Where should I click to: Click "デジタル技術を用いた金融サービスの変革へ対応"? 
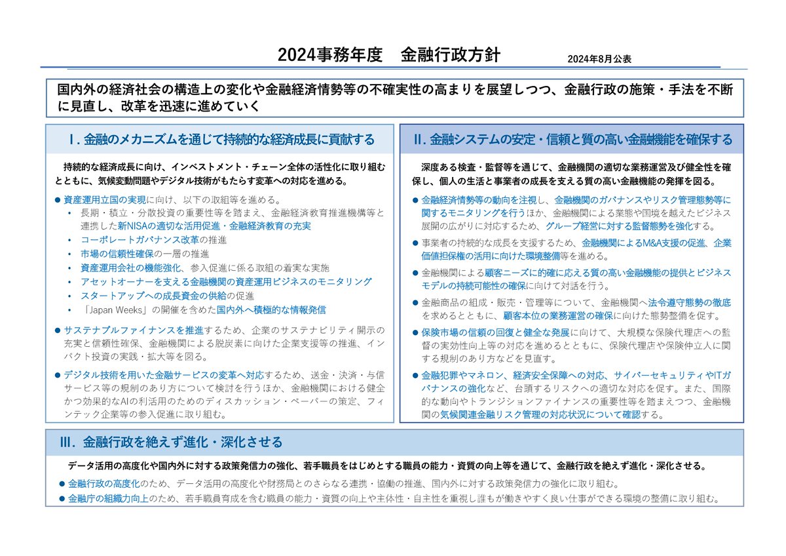[x=163, y=374]
